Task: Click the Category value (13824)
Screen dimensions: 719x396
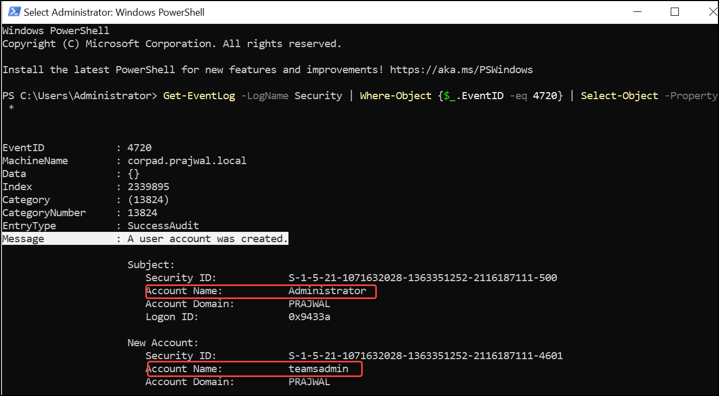Action: click(x=149, y=200)
